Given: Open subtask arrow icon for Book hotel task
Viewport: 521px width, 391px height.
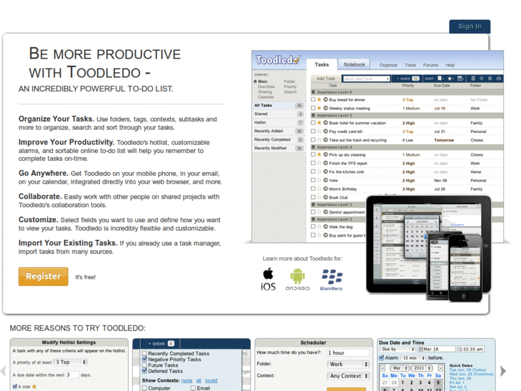Looking at the screenshot, I should point(326,123).
